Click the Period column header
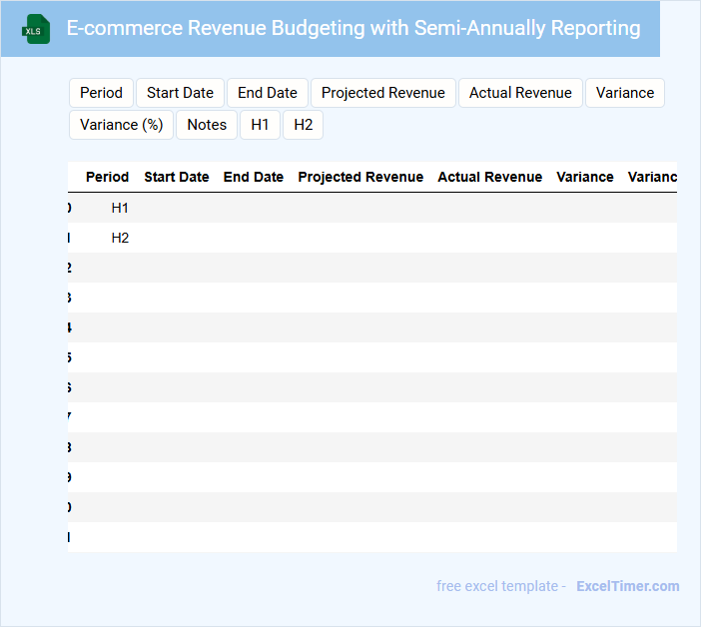701x627 pixels. click(107, 177)
